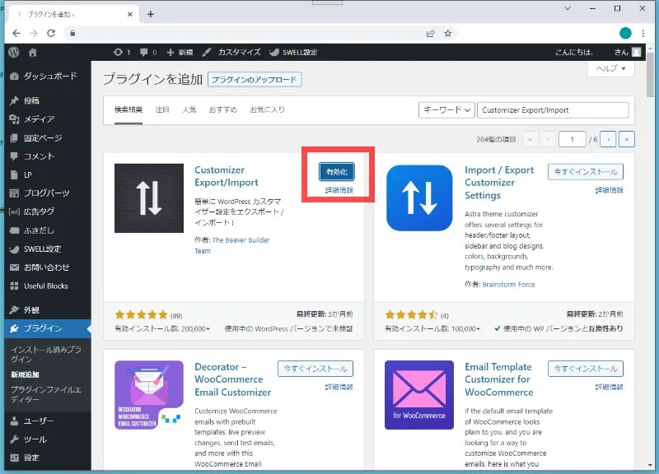Open 詳細情報 for Customizer Export/Import
The height and width of the screenshot is (474, 659).
[x=339, y=190]
